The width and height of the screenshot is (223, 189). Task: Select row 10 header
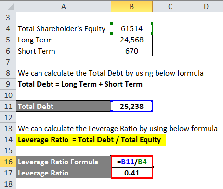tap(8, 95)
